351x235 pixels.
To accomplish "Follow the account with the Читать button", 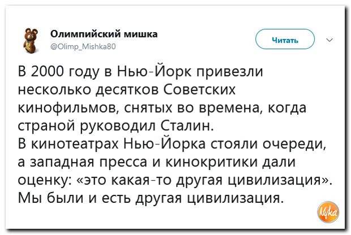I will 285,39.
